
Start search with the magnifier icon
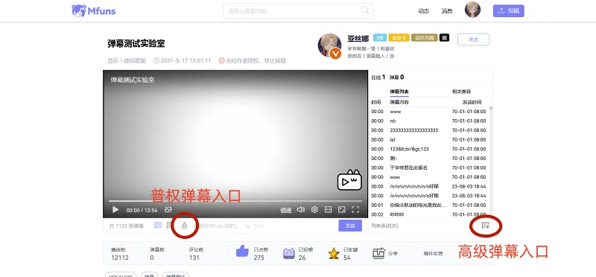click(365, 10)
